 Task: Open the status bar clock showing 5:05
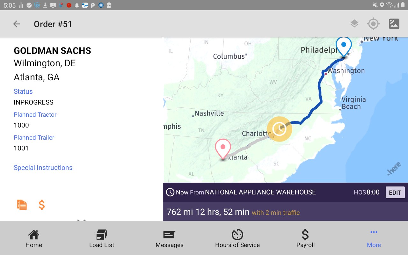(x=10, y=5)
